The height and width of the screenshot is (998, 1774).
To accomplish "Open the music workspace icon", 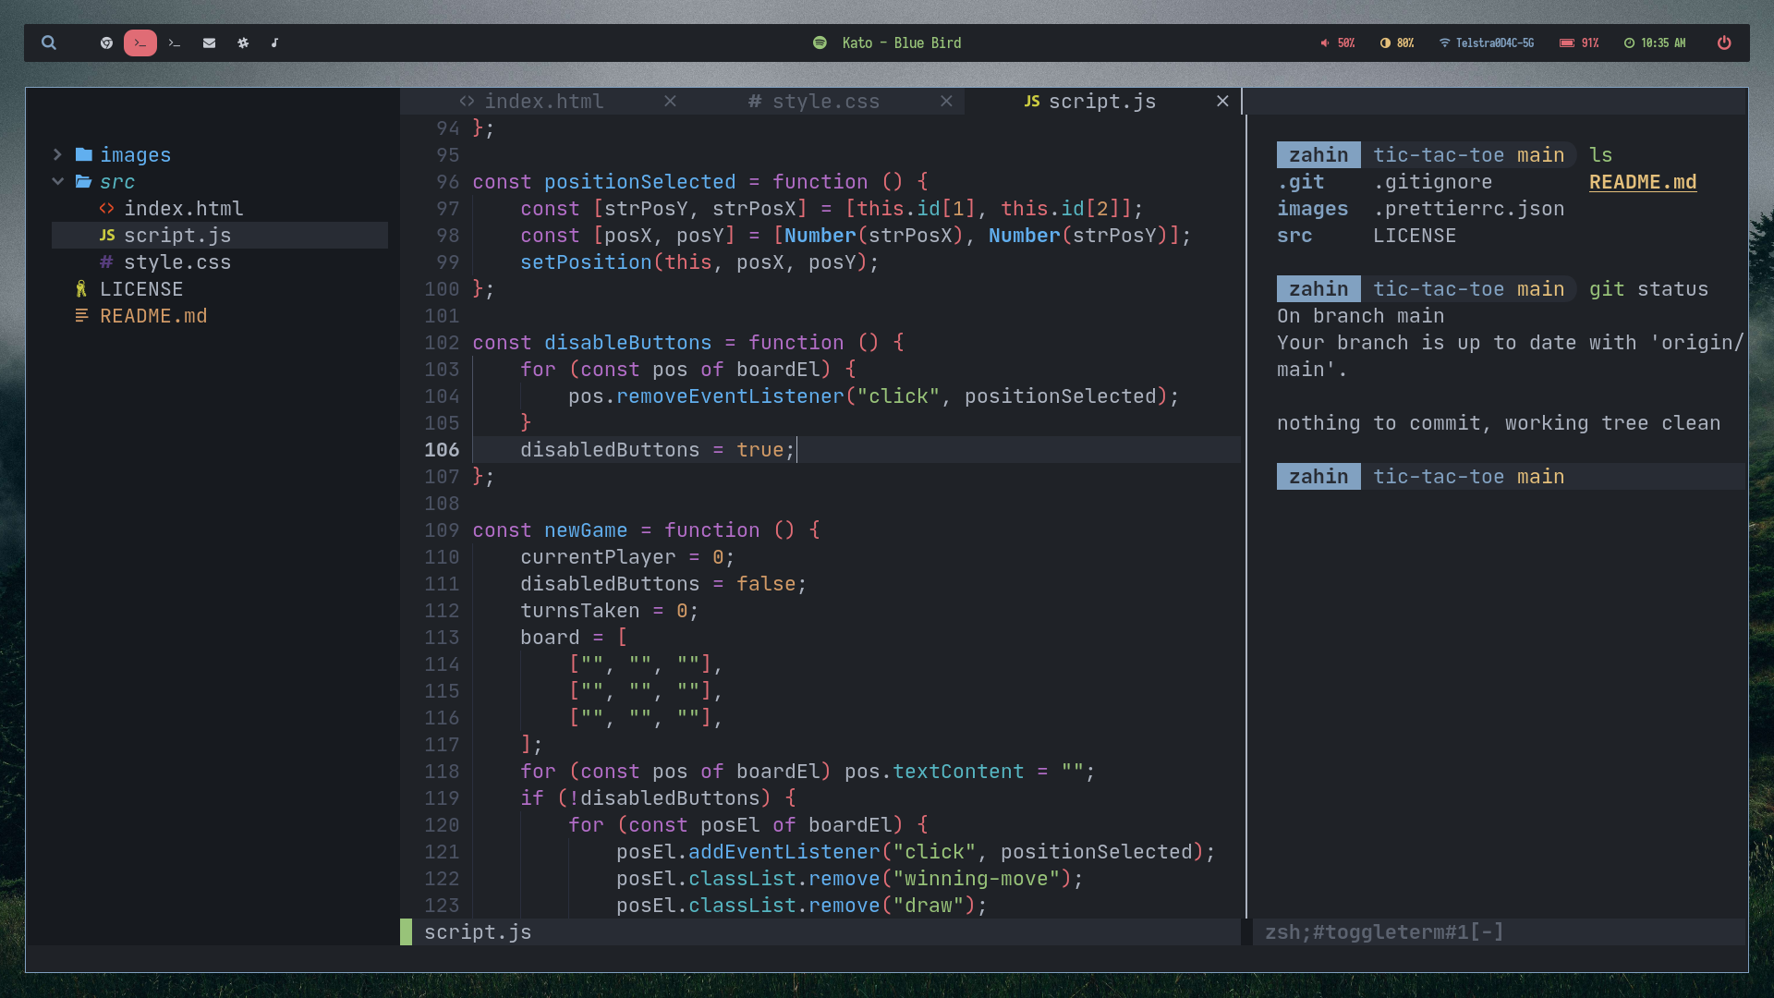I will click(275, 43).
